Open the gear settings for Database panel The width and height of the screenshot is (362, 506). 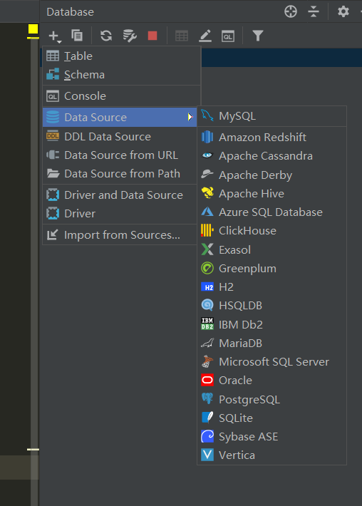point(343,11)
